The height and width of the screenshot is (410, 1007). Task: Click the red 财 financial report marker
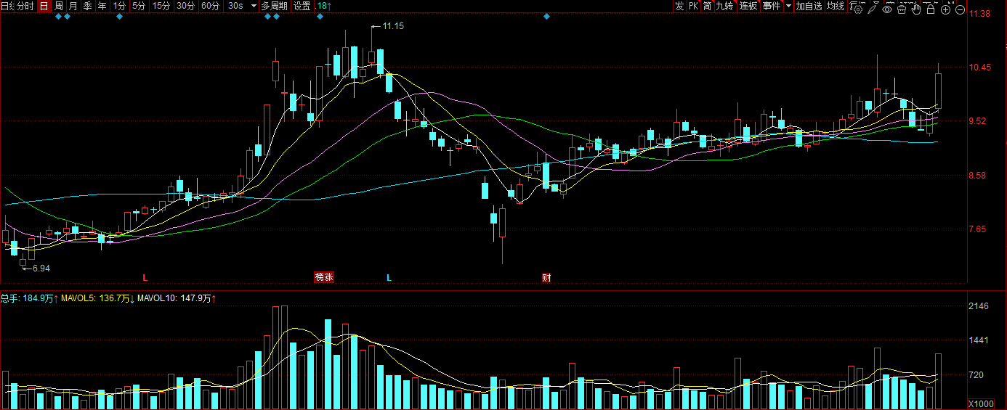(546, 277)
